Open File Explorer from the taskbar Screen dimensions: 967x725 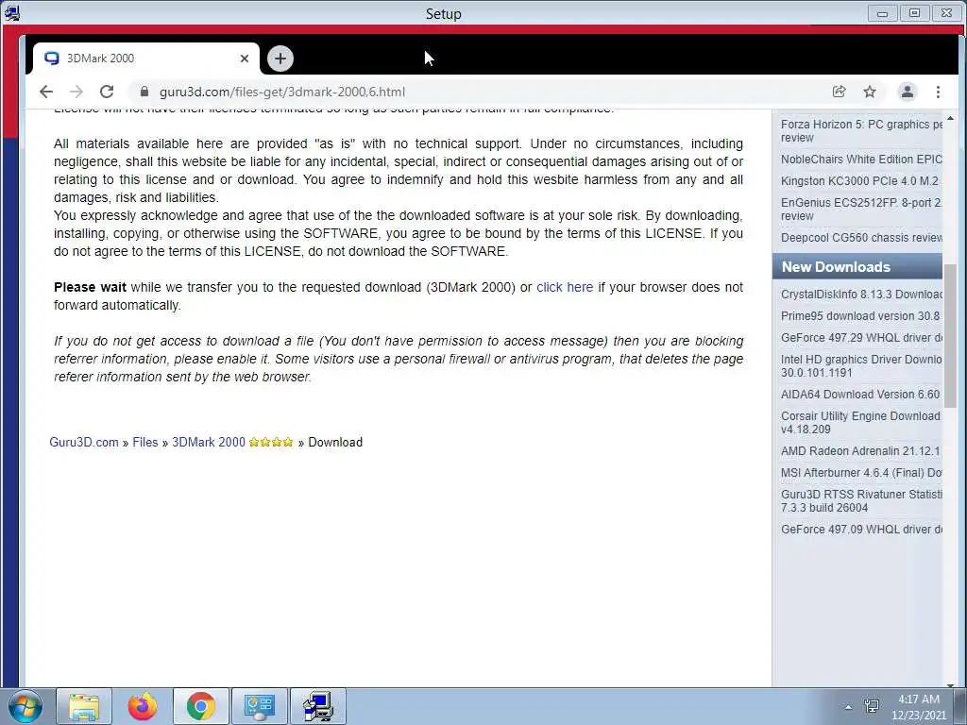coord(84,706)
